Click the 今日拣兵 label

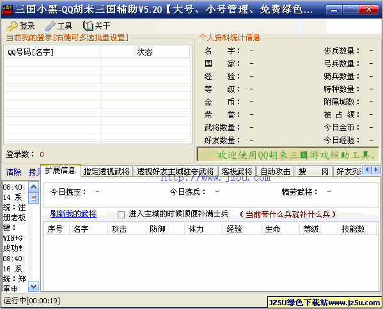pyautogui.click(x=187, y=192)
